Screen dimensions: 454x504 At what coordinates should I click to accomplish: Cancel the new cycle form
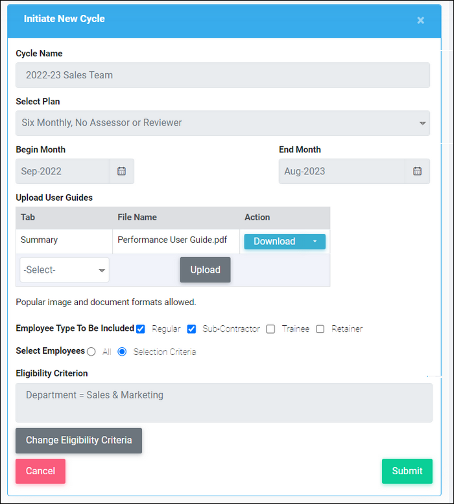click(41, 471)
